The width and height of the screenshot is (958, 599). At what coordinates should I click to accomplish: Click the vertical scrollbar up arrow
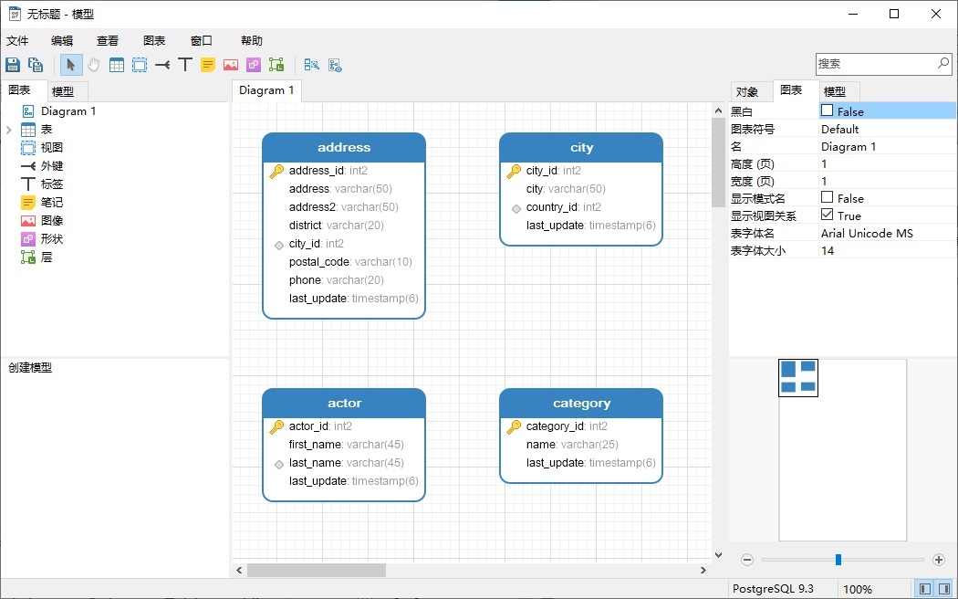719,110
